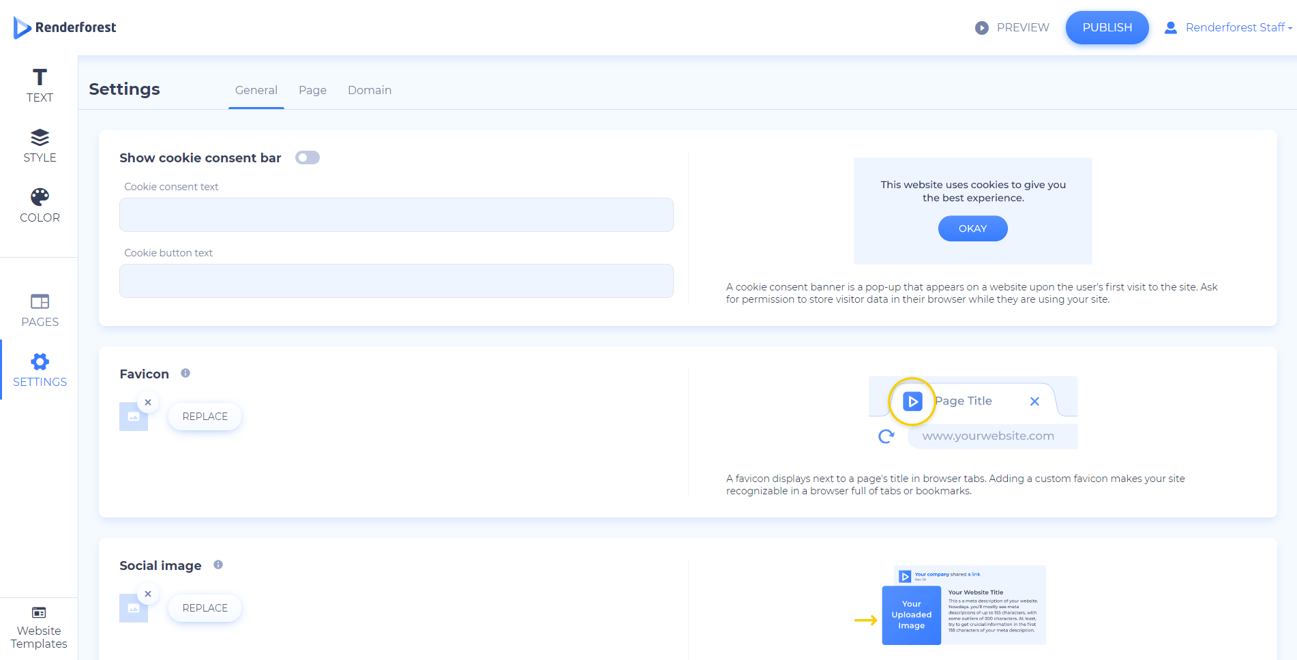Select the Settings gear icon

point(39,361)
